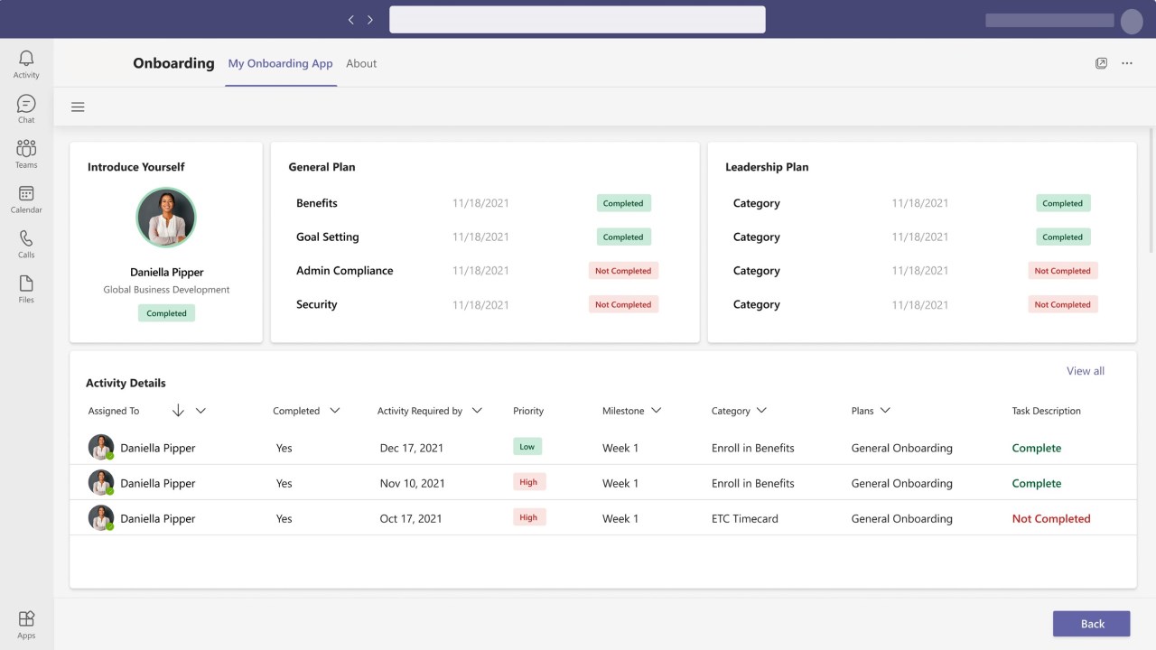Screen dimensions: 1156x650
Task: Click the View all link
Action: pos(1086,371)
